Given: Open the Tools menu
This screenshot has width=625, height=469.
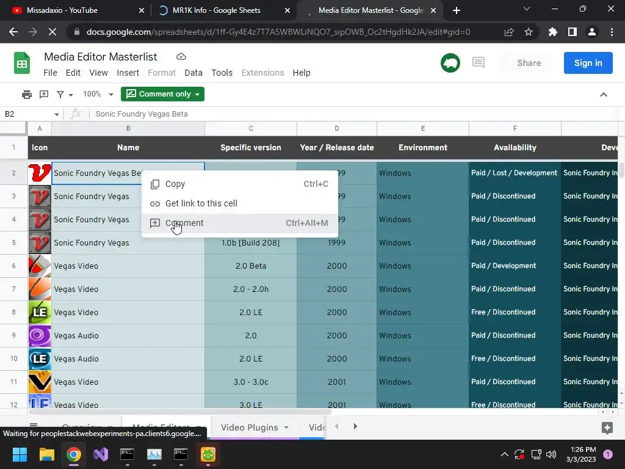Looking at the screenshot, I should [222, 73].
